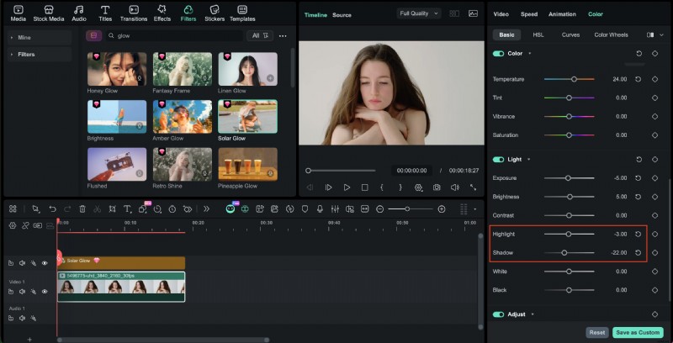Image resolution: width=673 pixels, height=343 pixels.
Task: Open the Stickers panel
Action: (215, 13)
